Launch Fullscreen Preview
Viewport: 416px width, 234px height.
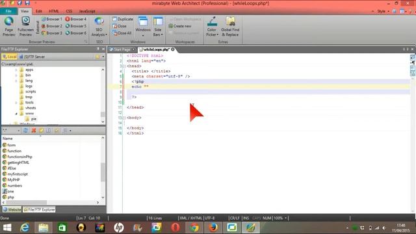tap(25, 27)
